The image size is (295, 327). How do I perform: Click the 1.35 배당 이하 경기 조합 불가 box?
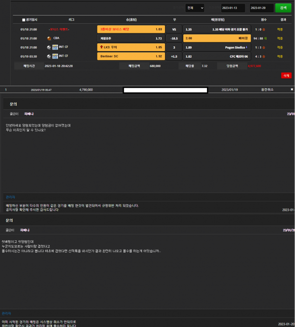pyautogui.click(x=217, y=30)
